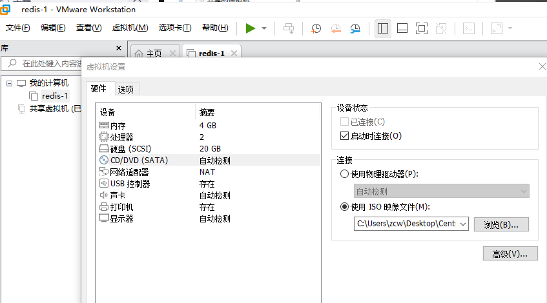Screen dimensions: 547x303
Task: Select the 网络适配器 device row icon
Action: pos(104,171)
